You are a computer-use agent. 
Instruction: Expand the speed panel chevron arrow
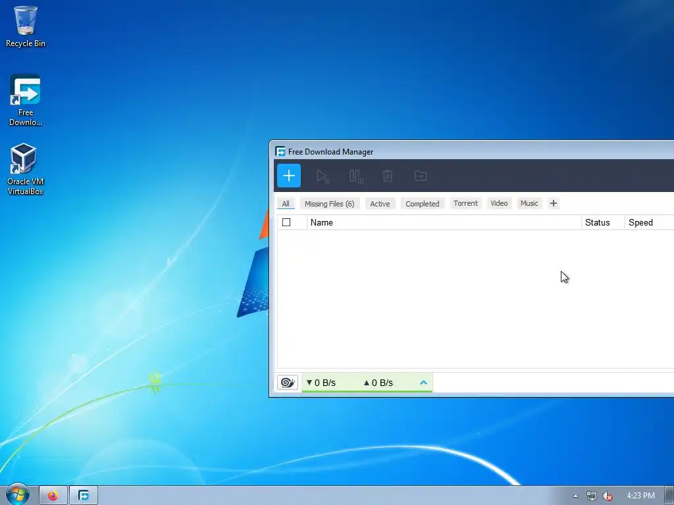click(423, 382)
